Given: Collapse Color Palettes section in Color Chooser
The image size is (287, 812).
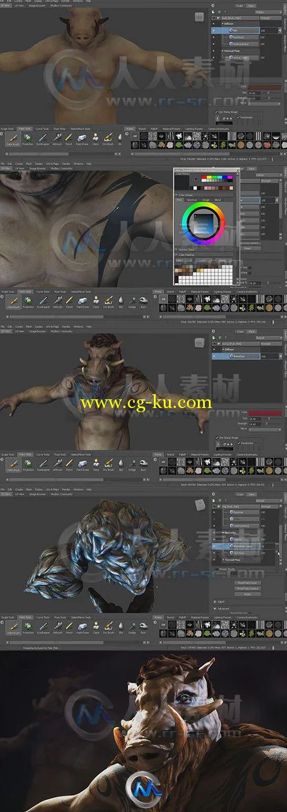Looking at the screenshot, I should pyautogui.click(x=176, y=254).
